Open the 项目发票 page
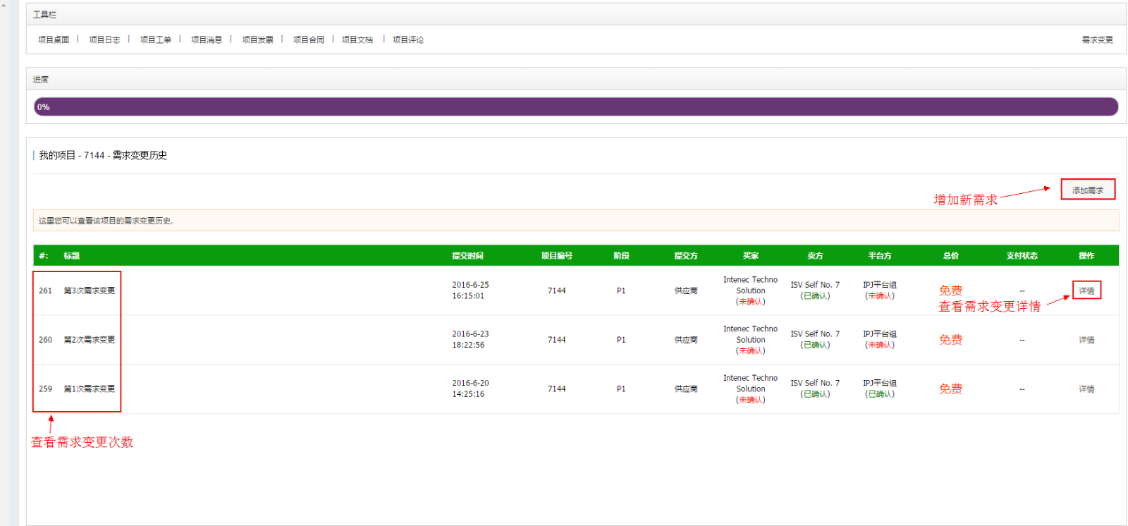Viewport: 1128px width, 526px height. (257, 40)
